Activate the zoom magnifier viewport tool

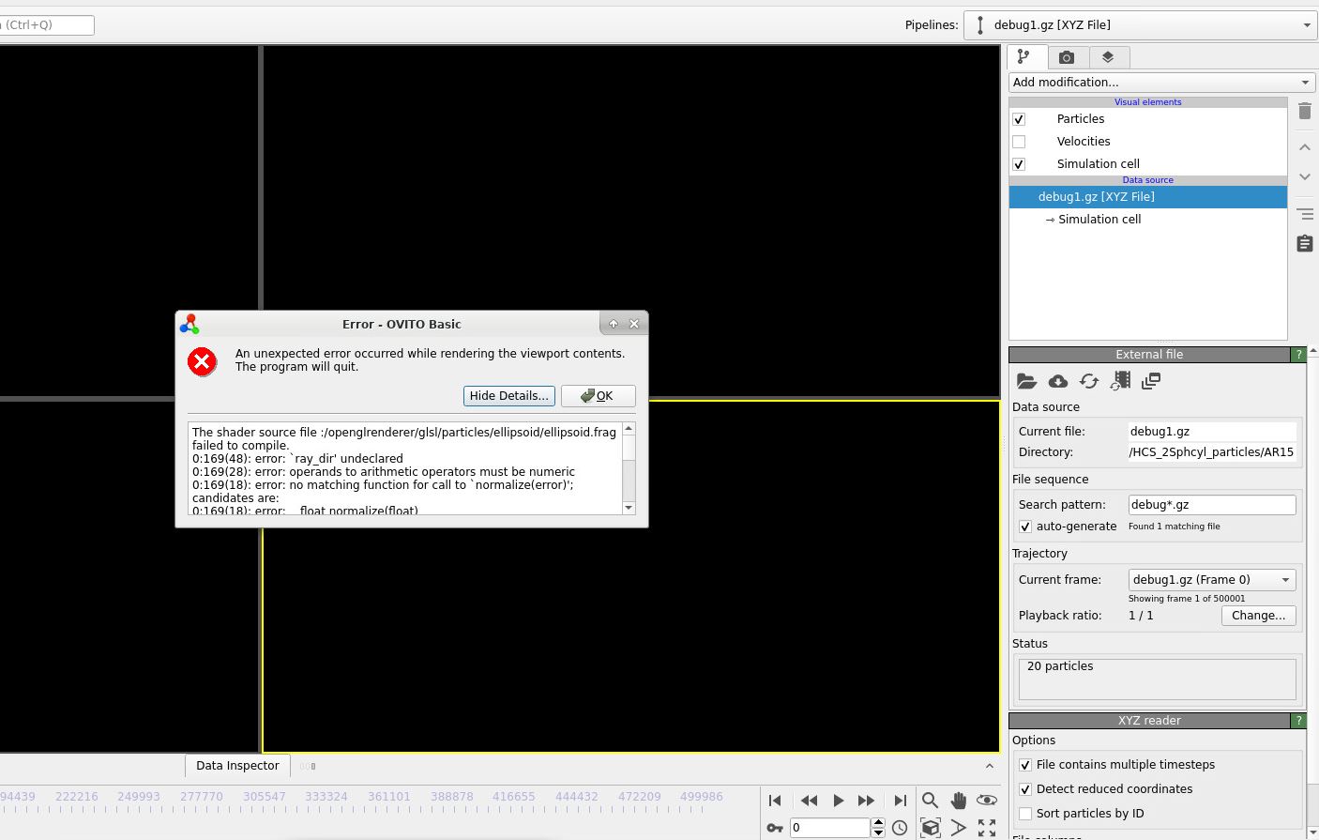tap(930, 801)
